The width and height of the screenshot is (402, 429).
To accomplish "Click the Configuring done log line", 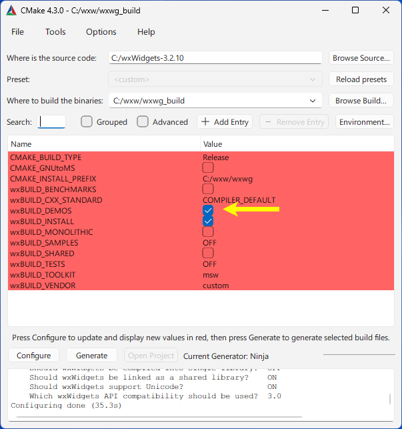I will 66,405.
